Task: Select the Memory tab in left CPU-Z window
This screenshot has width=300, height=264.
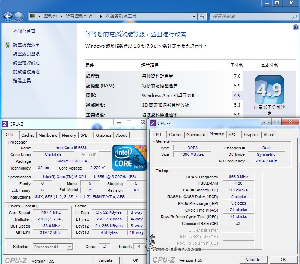Action: [69, 135]
